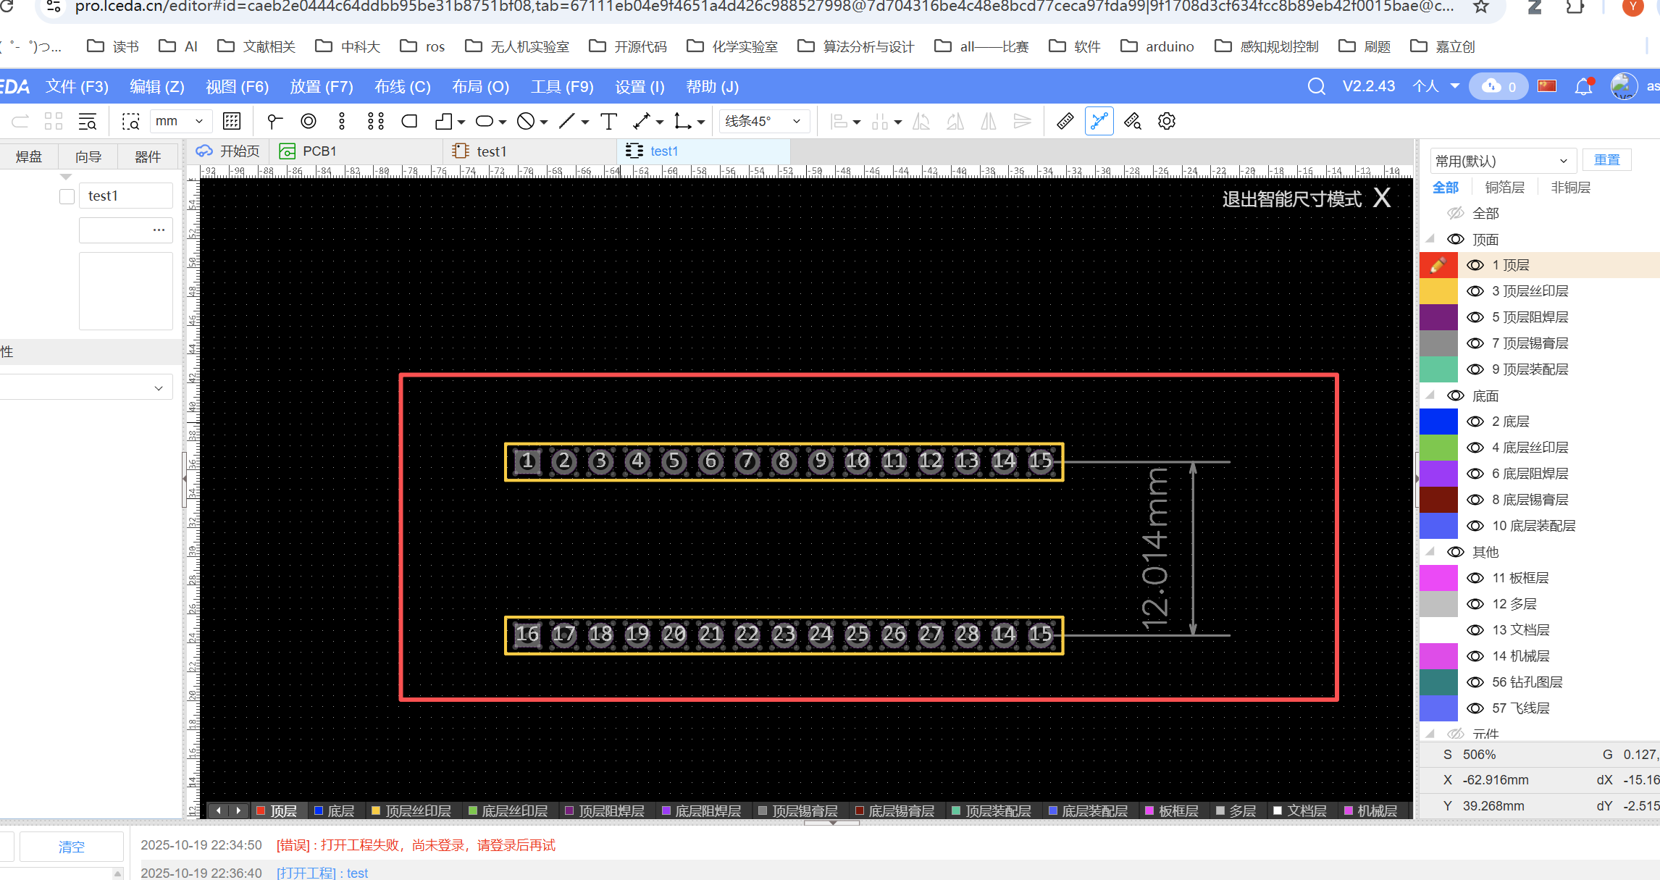Screen dimensions: 1660x880
Task: Click the ruler measure tool icon
Action: point(1065,122)
